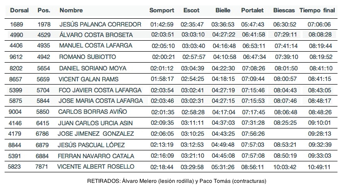Click the Bielle column header
Image resolution: width=343 pixels, height=192 pixels.
pos(223,10)
